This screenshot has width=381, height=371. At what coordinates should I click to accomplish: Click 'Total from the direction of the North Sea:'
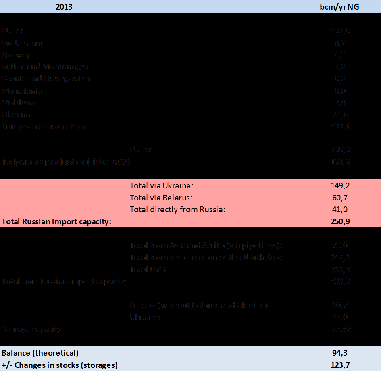tap(206, 257)
